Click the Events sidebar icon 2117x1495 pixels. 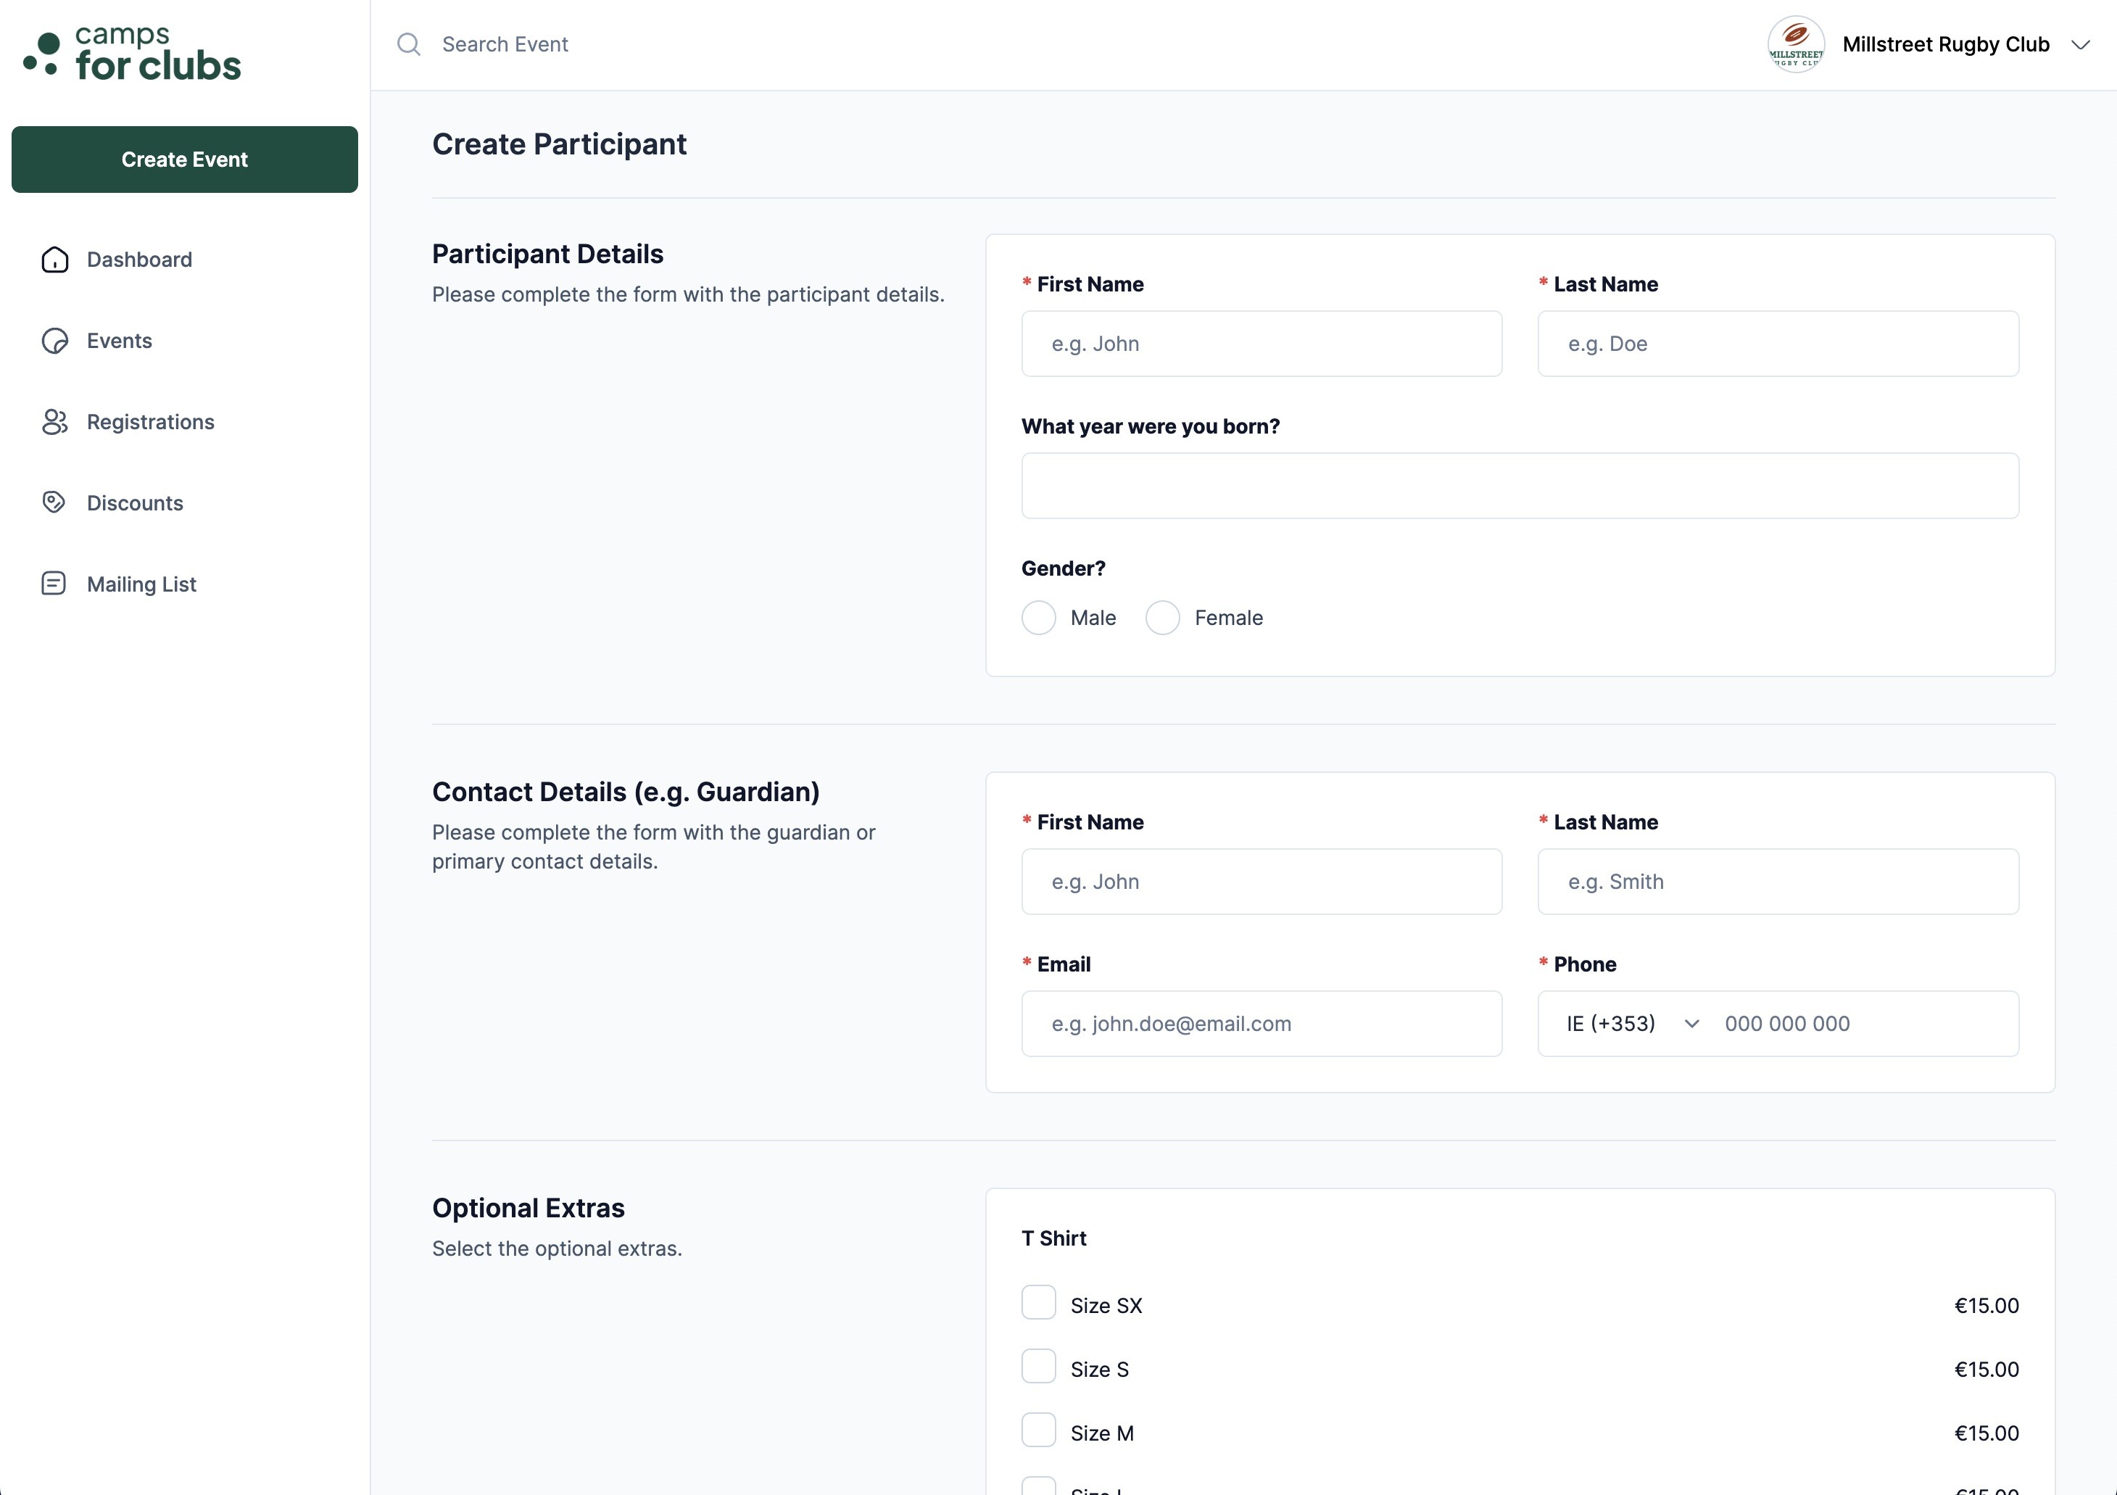pyautogui.click(x=54, y=340)
